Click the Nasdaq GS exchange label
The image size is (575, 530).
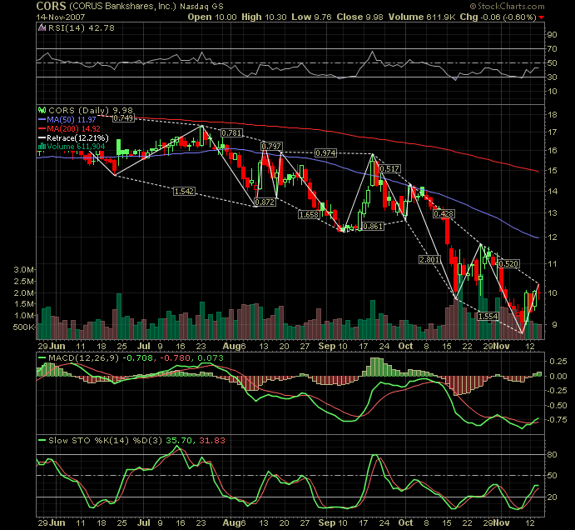click(201, 7)
